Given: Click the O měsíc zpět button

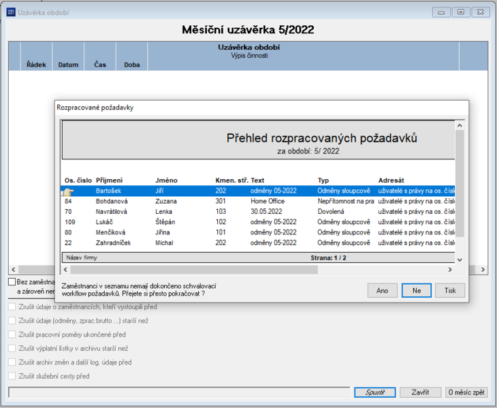Looking at the screenshot, I should [x=466, y=392].
